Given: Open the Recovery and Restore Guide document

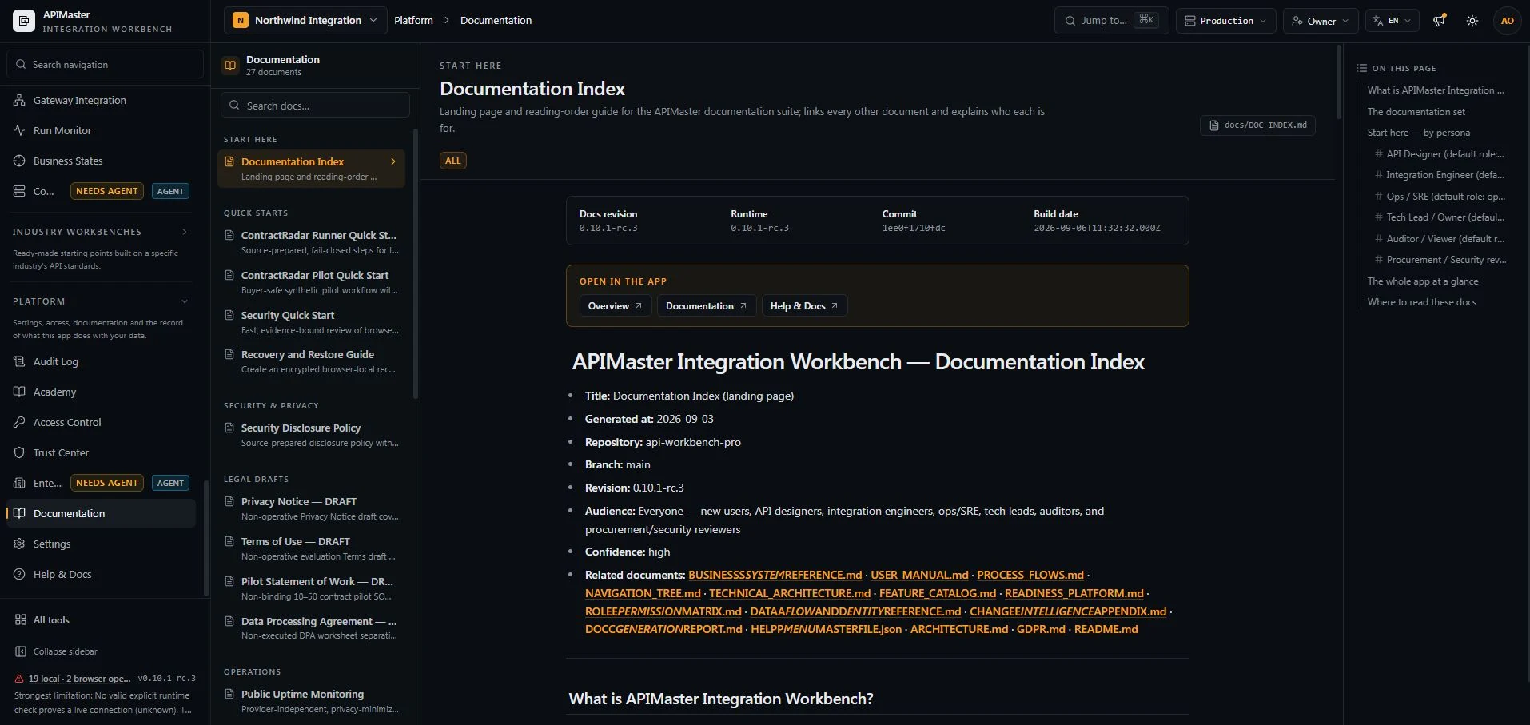Looking at the screenshot, I should (x=312, y=361).
